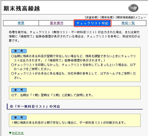Follow the 対応方法 link
148x136 pixels.
coord(18,133)
